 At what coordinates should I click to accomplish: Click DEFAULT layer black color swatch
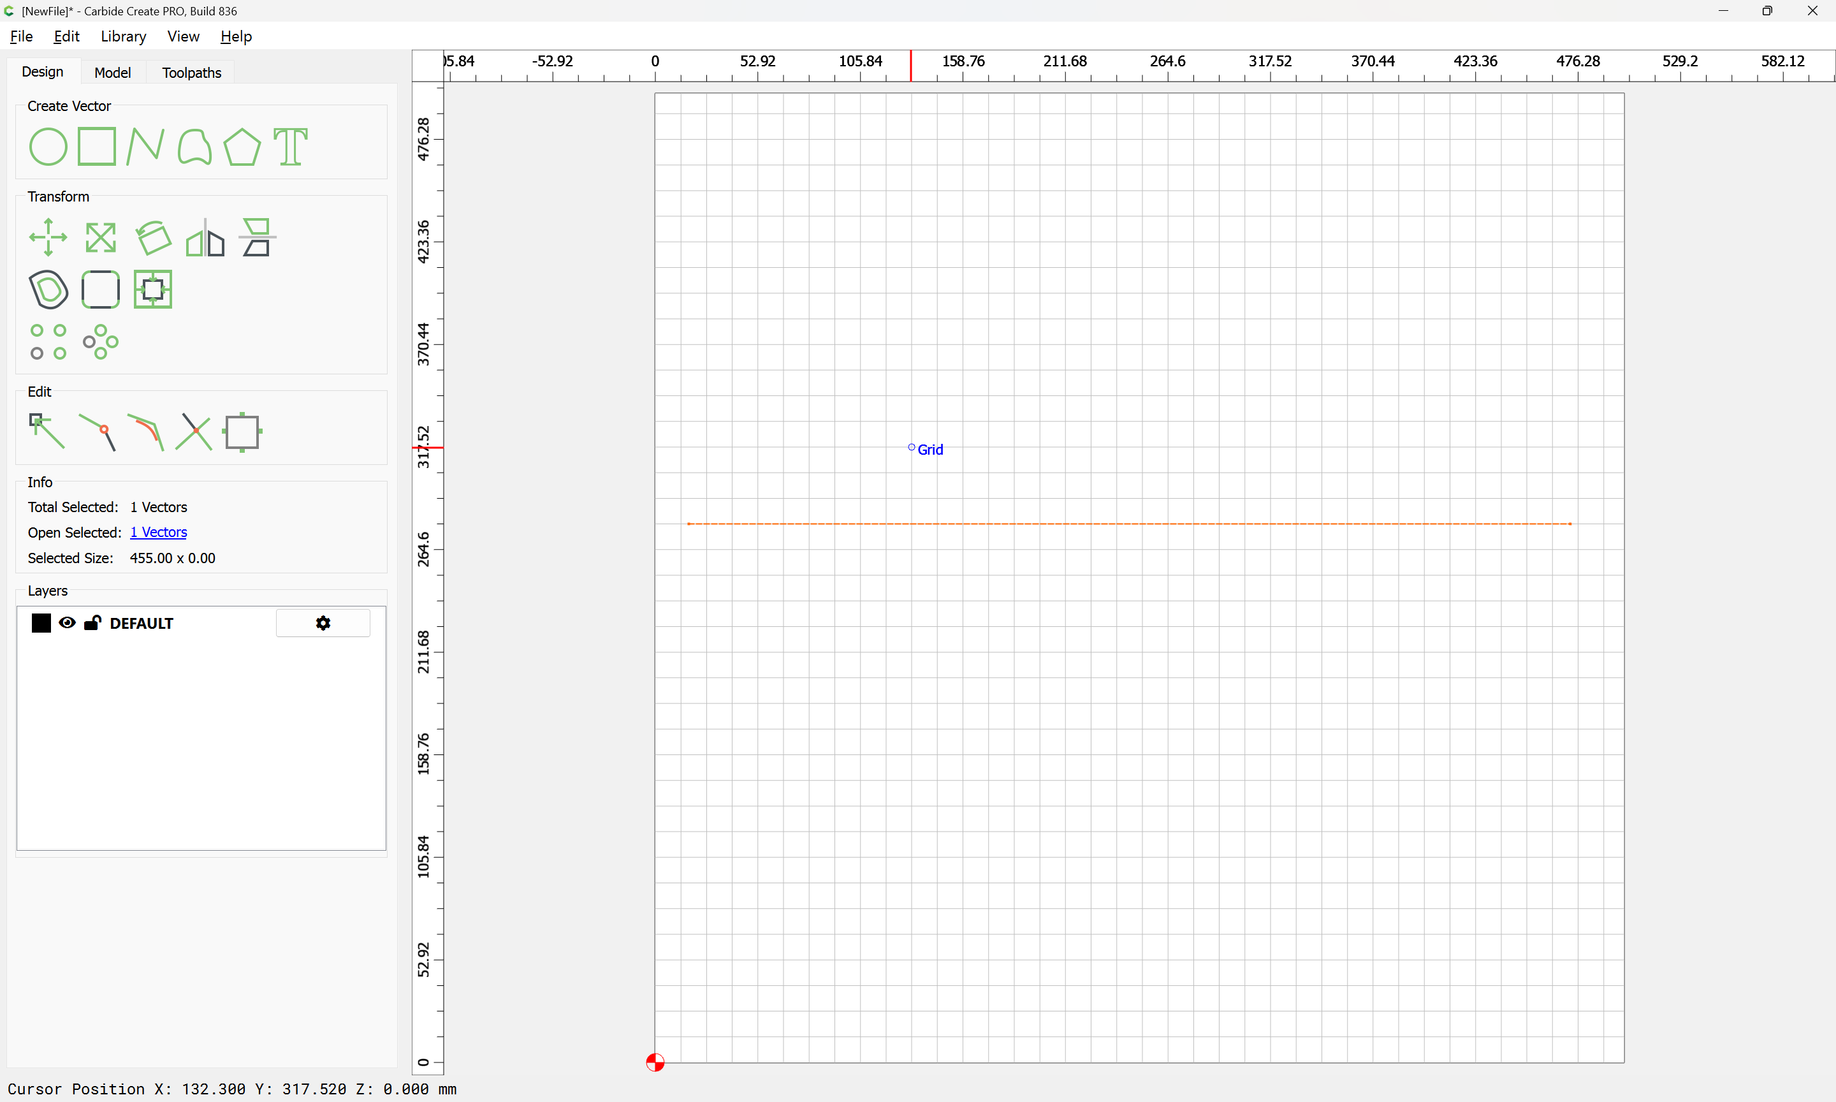(41, 623)
